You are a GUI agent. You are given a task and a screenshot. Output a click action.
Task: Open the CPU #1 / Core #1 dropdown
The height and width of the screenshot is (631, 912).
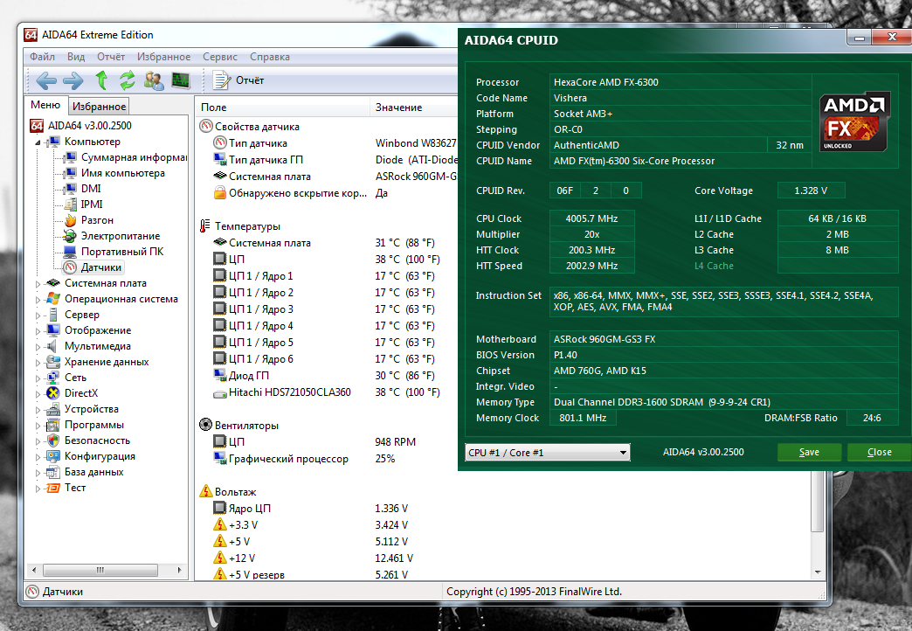(x=548, y=453)
